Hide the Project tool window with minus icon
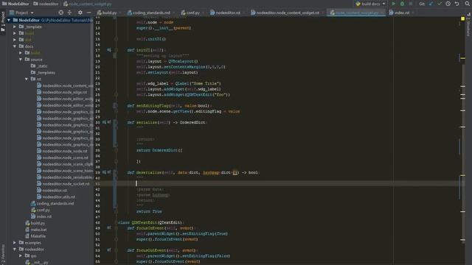Image resolution: width=472 pixels, height=265 pixels. click(x=88, y=13)
